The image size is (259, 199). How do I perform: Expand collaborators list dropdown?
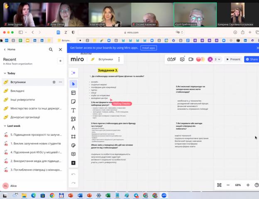[219, 59]
